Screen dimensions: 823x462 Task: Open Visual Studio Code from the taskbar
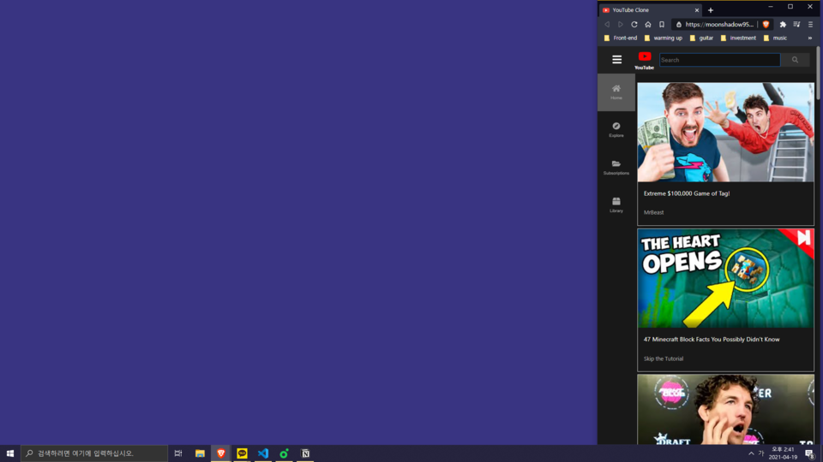click(x=263, y=453)
